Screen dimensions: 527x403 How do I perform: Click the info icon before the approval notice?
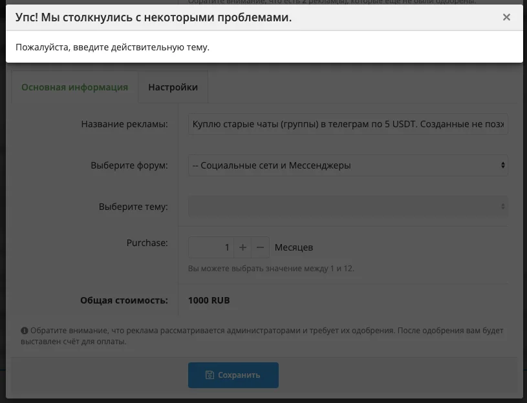click(24, 331)
